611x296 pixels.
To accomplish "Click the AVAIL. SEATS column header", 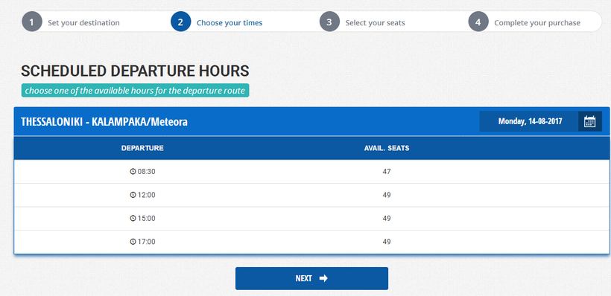I will pyautogui.click(x=387, y=148).
